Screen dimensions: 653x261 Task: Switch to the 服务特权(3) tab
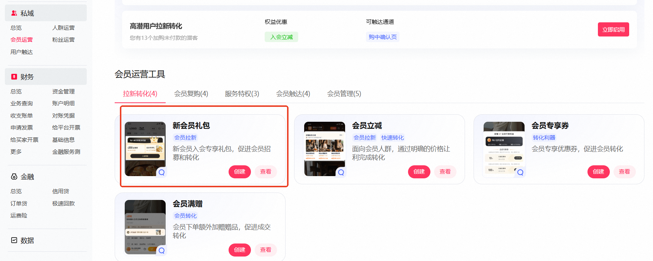coord(242,94)
